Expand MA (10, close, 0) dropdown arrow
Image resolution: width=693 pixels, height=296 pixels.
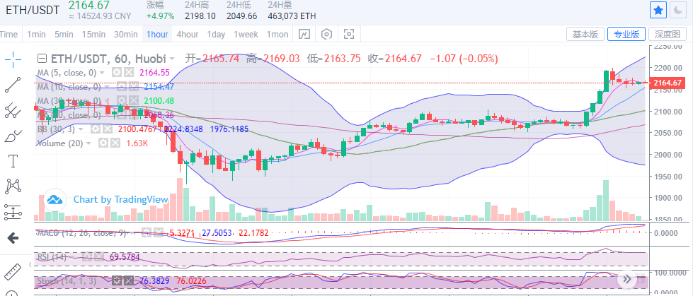[106, 87]
